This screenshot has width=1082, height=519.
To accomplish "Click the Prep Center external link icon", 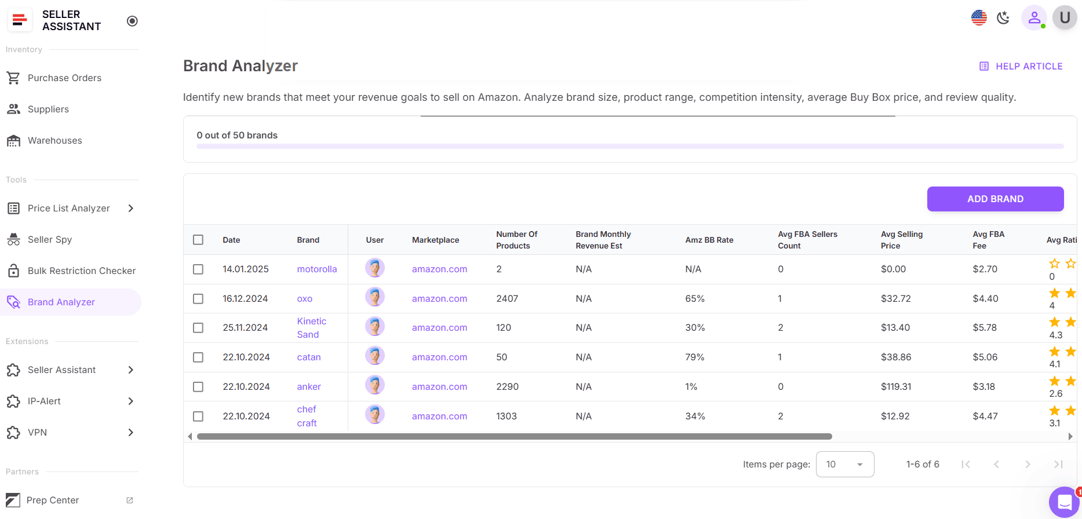I will pyautogui.click(x=130, y=500).
